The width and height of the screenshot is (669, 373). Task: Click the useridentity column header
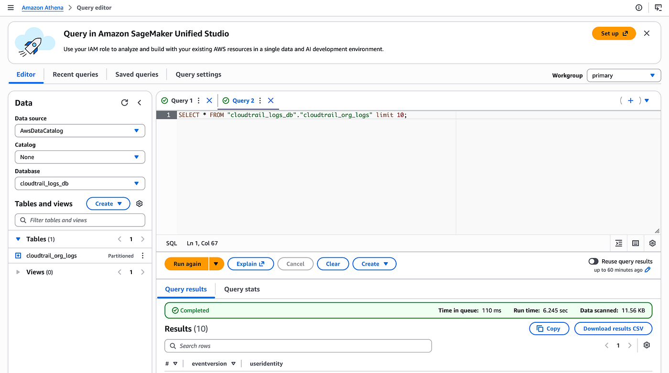click(x=266, y=364)
